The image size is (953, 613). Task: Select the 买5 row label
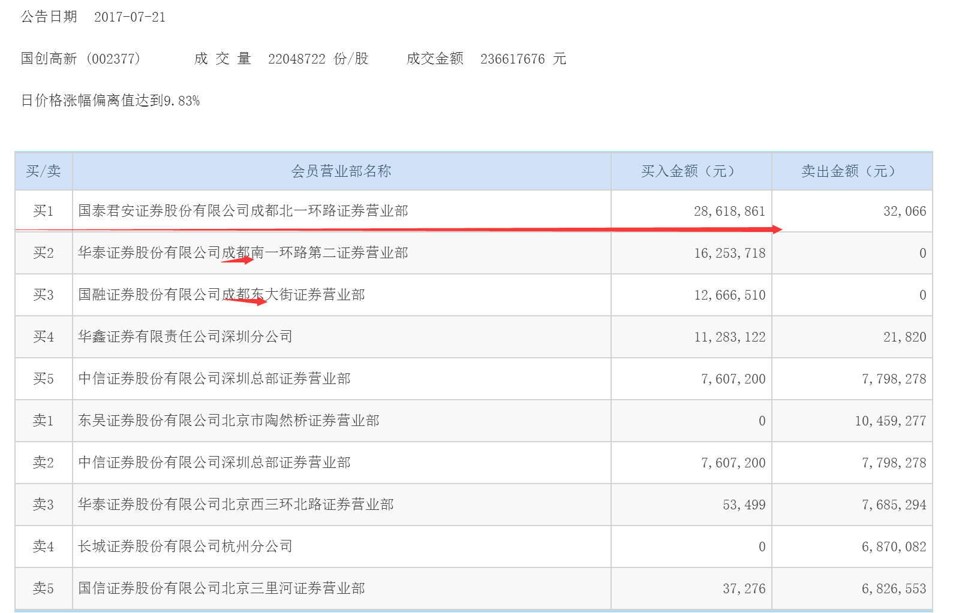[x=43, y=379]
